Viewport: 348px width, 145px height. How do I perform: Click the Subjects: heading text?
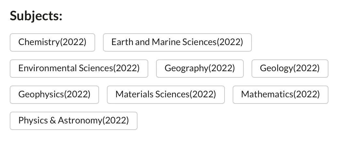36,16
